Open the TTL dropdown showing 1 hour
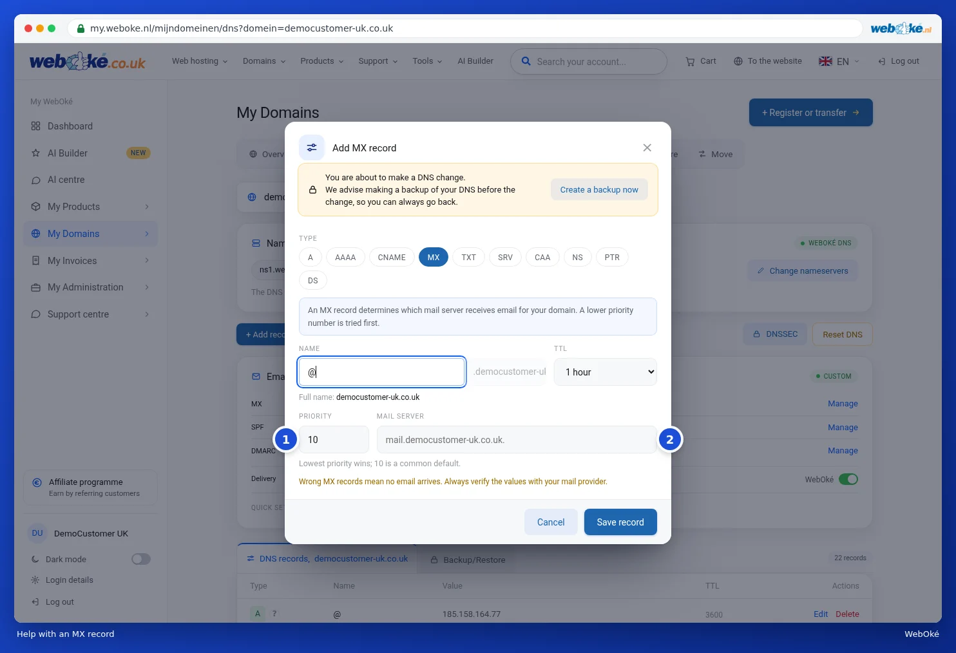 [606, 372]
